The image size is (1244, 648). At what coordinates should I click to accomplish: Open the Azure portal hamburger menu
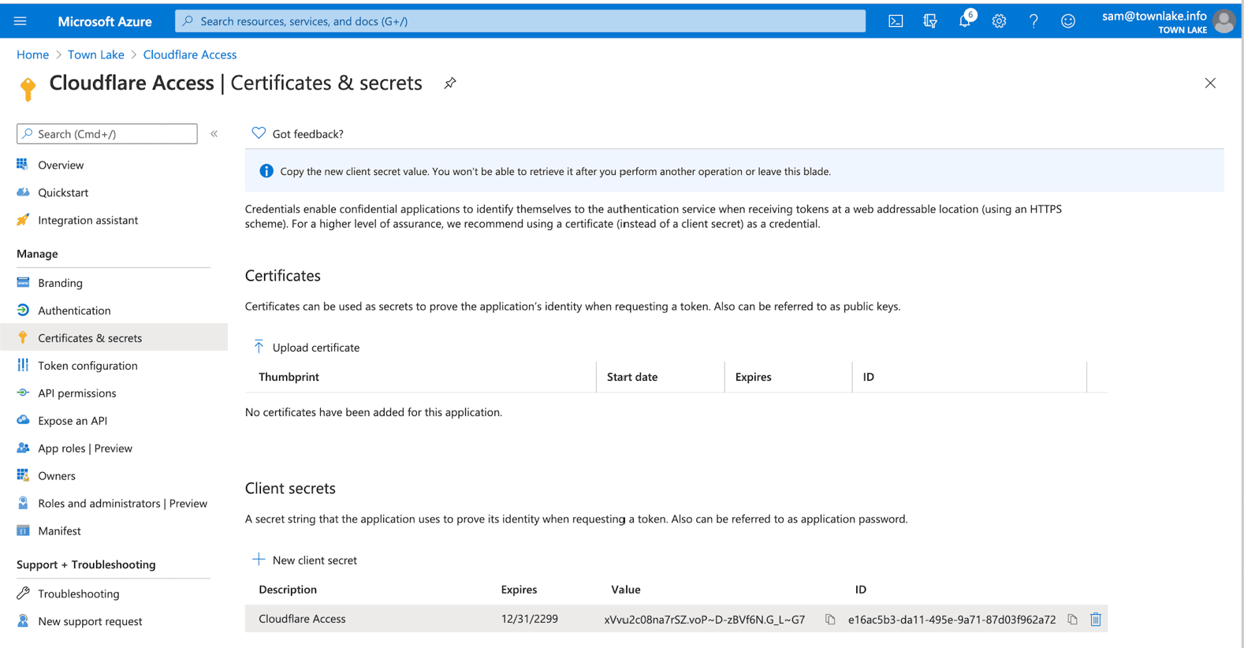pyautogui.click(x=20, y=21)
